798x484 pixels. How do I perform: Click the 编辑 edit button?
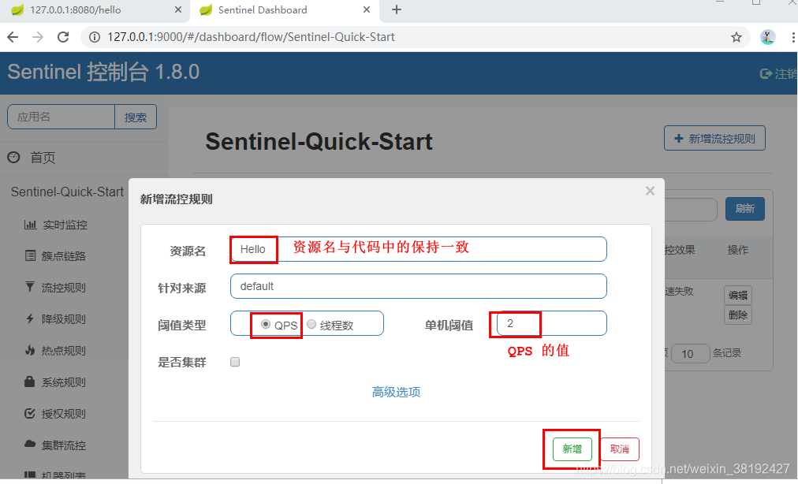click(737, 295)
